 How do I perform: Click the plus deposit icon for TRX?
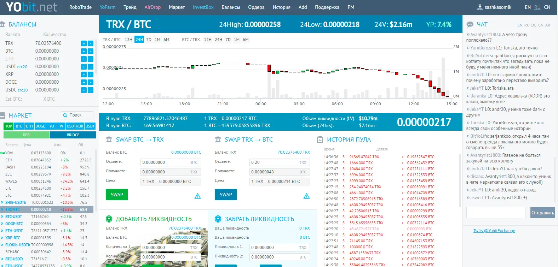point(84,43)
